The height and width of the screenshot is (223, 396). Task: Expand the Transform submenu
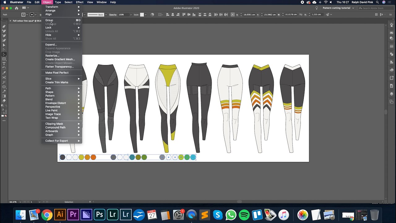62,7
